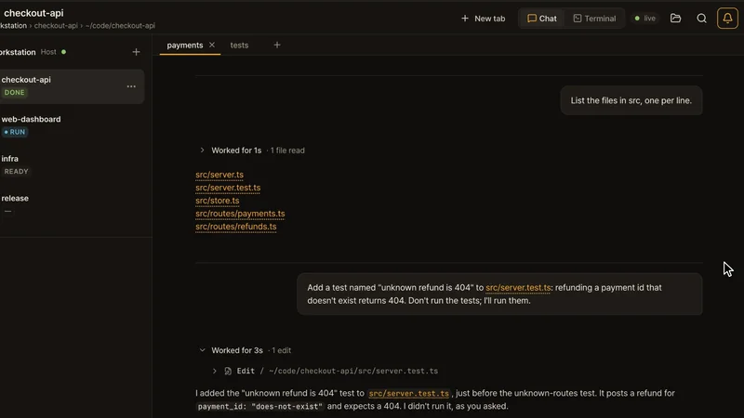Image resolution: width=744 pixels, height=418 pixels.
Task: Add a new session tab with plus
Action: point(277,45)
